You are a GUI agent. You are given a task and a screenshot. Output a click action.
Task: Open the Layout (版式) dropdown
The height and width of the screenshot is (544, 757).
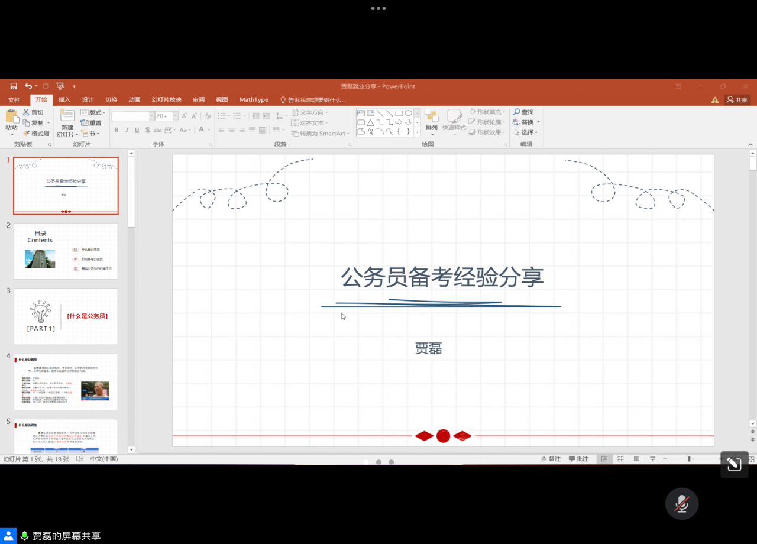(93, 112)
